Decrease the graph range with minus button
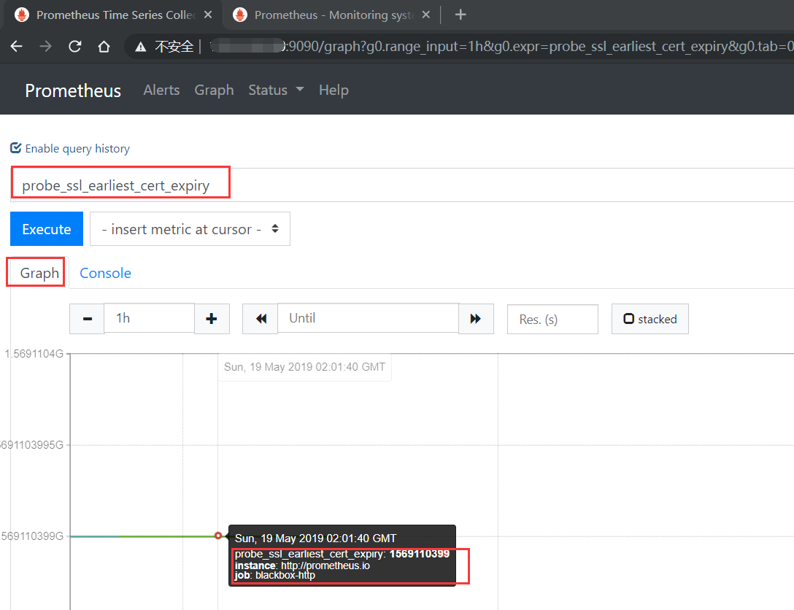 coord(87,318)
